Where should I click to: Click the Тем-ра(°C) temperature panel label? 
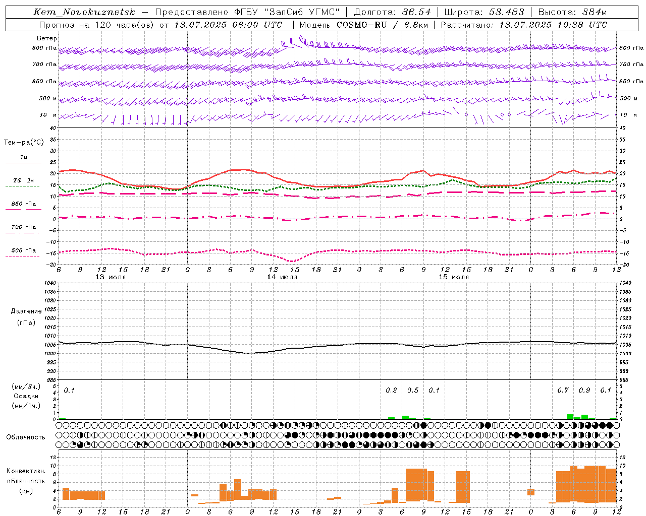tap(24, 143)
